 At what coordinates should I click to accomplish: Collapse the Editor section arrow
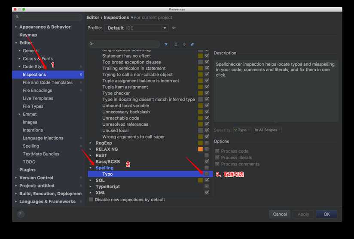(x=16, y=42)
